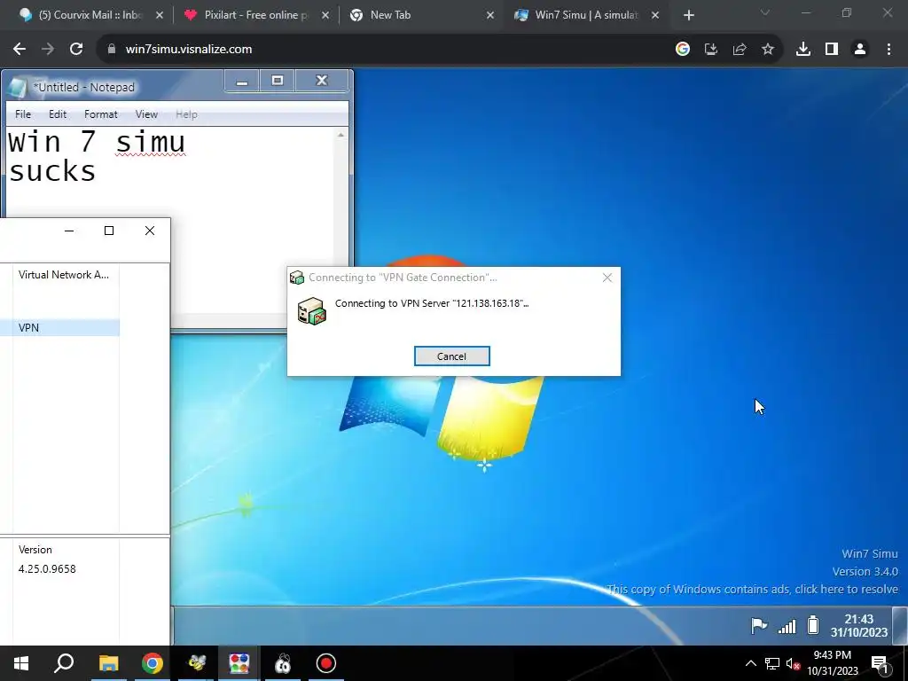
Task: Click the version number 4.25.0.9658
Action: tap(47, 569)
